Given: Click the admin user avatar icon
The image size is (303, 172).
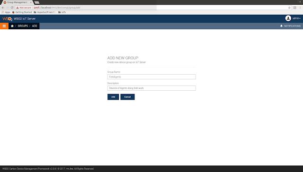Looking at the screenshot, I should (288, 18).
